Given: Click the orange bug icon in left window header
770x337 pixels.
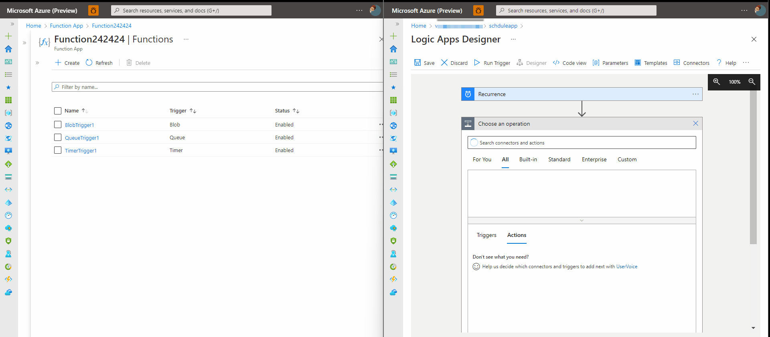Looking at the screenshot, I should point(93,10).
